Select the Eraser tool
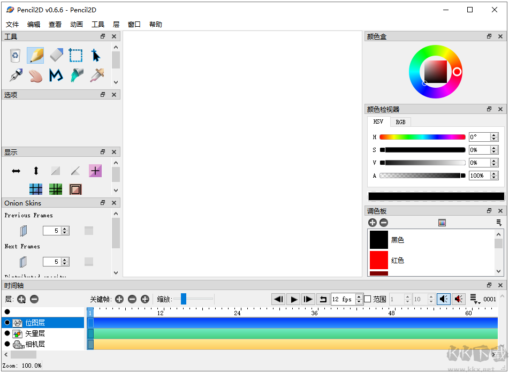This screenshot has width=509, height=373. tap(55, 55)
